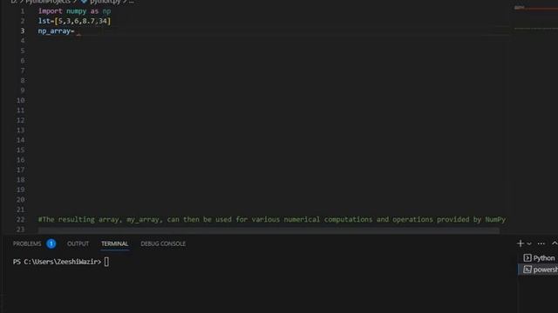Open the PROBLEMS panel tab
558x313 pixels.
click(x=27, y=243)
